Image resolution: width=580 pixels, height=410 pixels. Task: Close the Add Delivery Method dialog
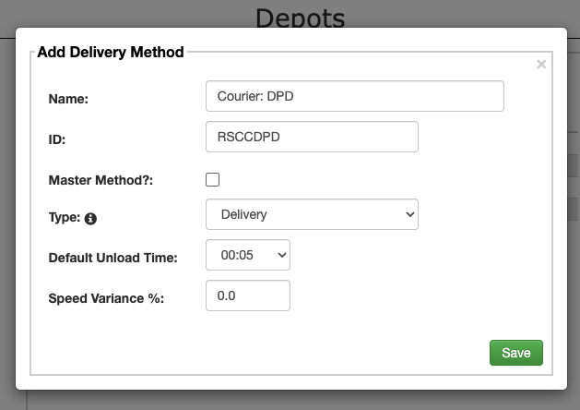541,65
